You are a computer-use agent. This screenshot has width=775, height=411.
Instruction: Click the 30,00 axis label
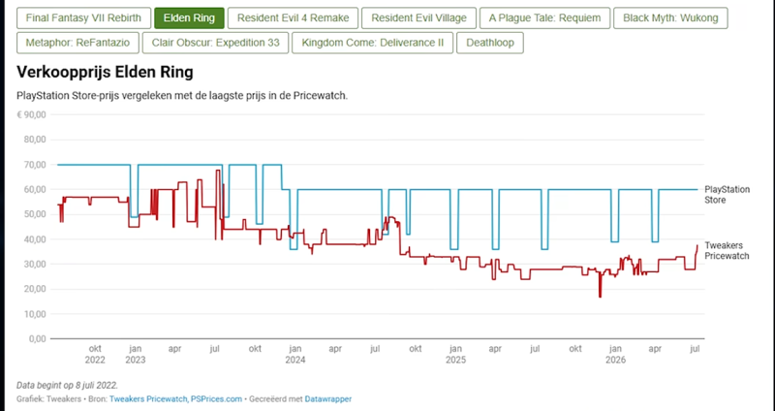[x=35, y=264]
